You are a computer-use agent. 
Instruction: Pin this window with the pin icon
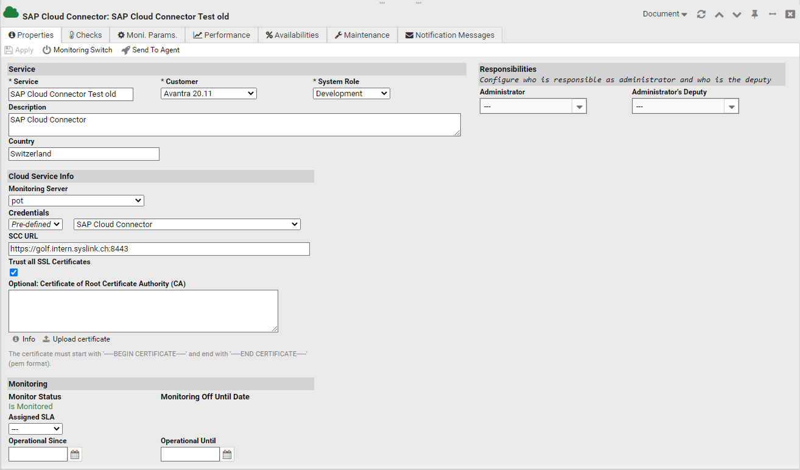click(755, 14)
